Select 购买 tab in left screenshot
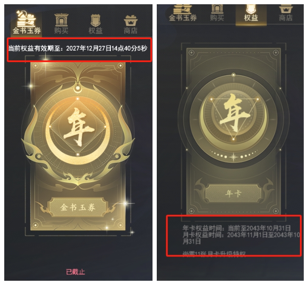 click(x=61, y=24)
